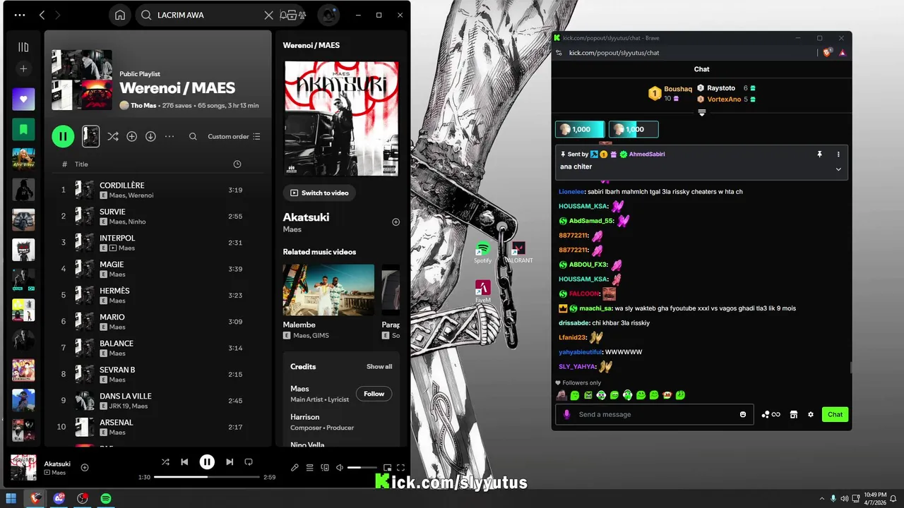Clear the LACRIM AWA search text
The height and width of the screenshot is (508, 904).
tap(268, 15)
